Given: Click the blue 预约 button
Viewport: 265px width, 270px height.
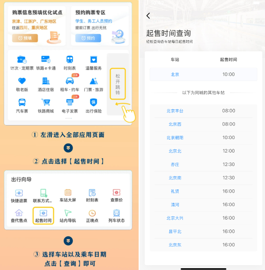Looking at the screenshot, I should [x=88, y=38].
